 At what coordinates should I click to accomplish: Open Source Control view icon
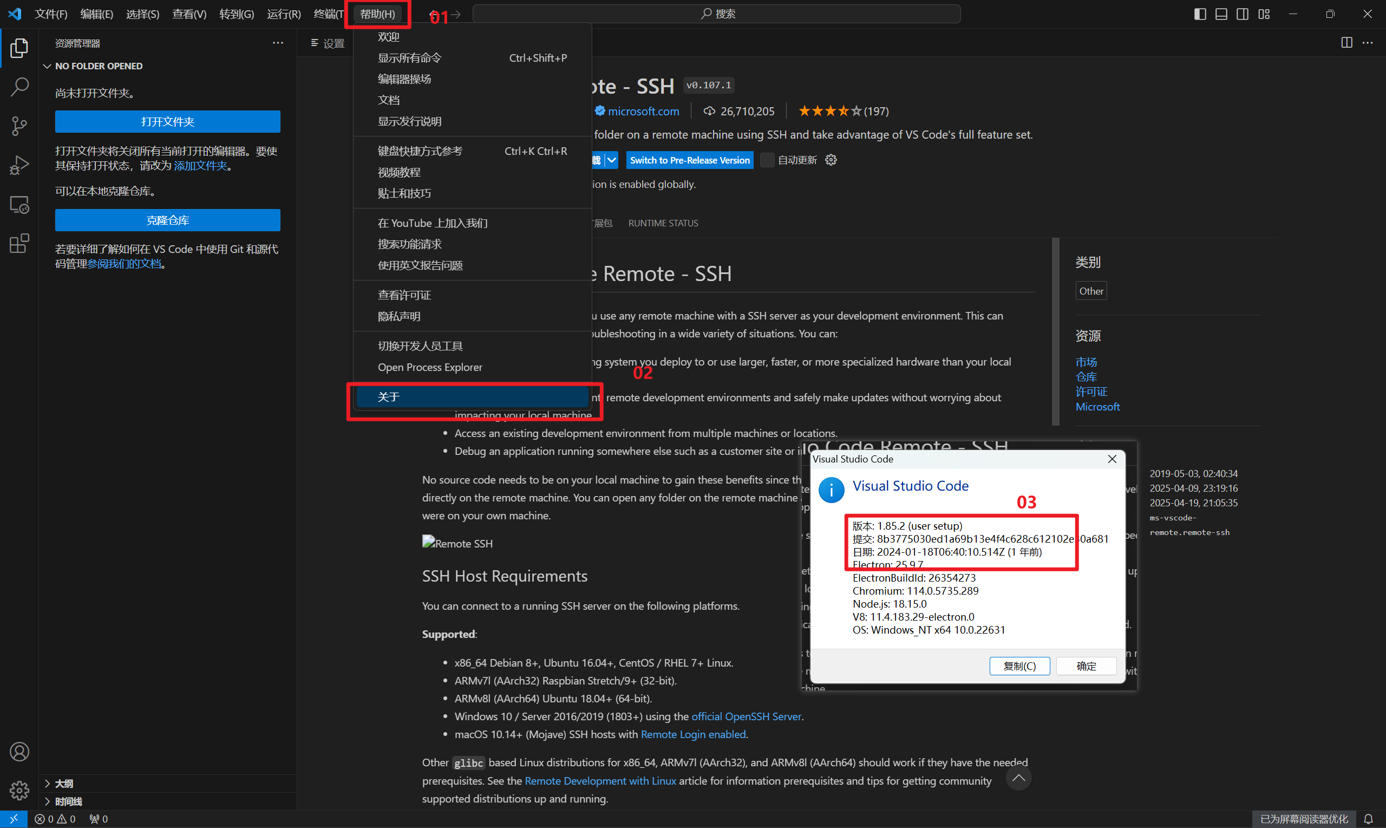[19, 126]
